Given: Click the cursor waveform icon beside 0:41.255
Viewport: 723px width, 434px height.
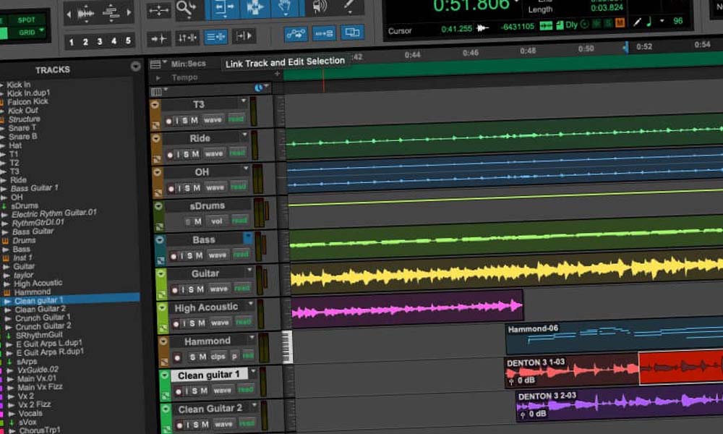Looking at the screenshot, I should click(x=482, y=28).
